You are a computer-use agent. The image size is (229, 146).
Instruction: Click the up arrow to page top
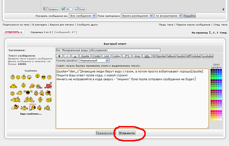click(x=223, y=9)
